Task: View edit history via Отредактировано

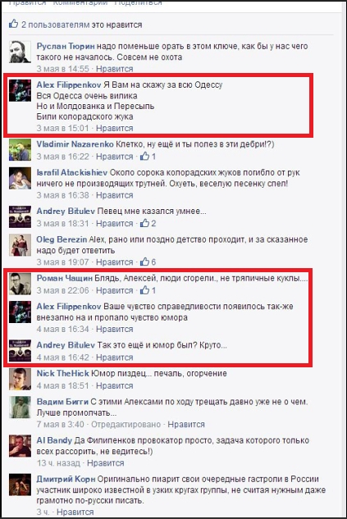Action: coord(126,425)
